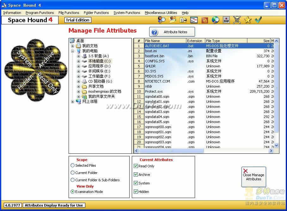Expand the 本地磁盘 (C:) node

point(78,61)
